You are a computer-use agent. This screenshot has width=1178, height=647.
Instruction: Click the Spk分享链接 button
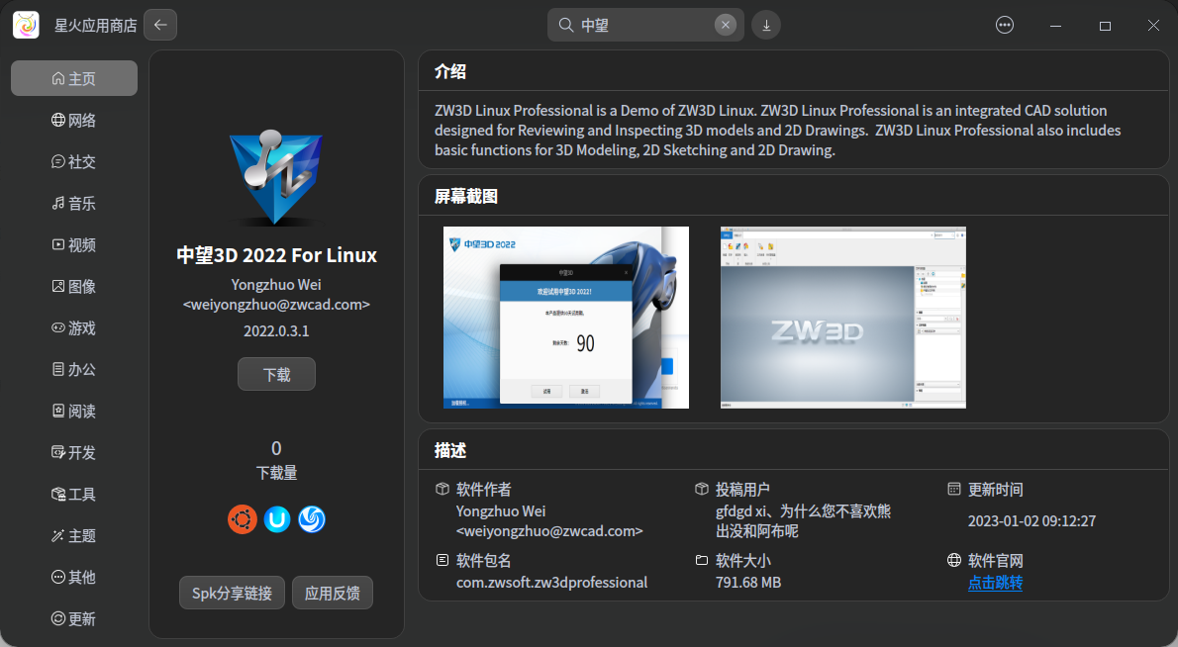(x=232, y=593)
